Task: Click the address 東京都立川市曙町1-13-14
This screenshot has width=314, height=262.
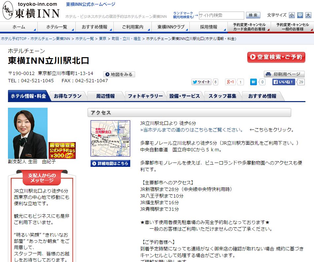Action: pos(65,73)
